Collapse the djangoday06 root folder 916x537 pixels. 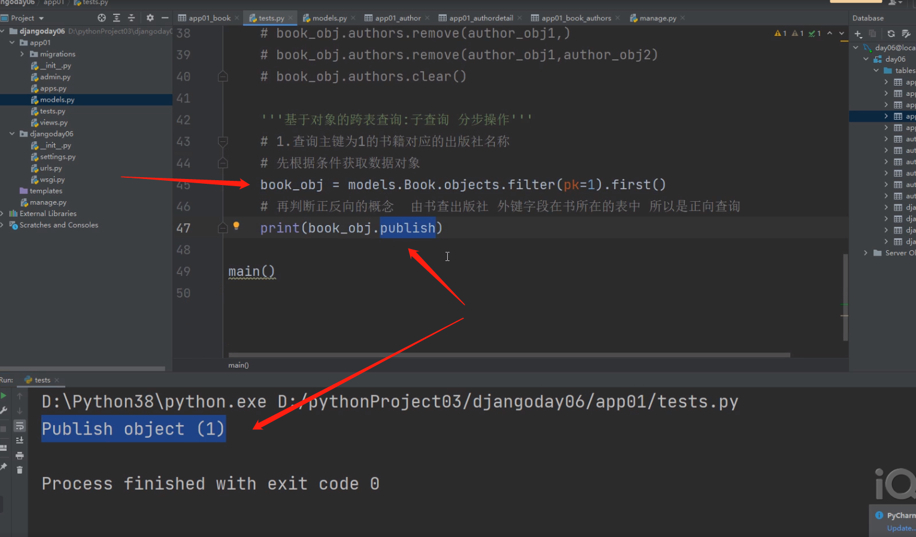(x=3, y=31)
